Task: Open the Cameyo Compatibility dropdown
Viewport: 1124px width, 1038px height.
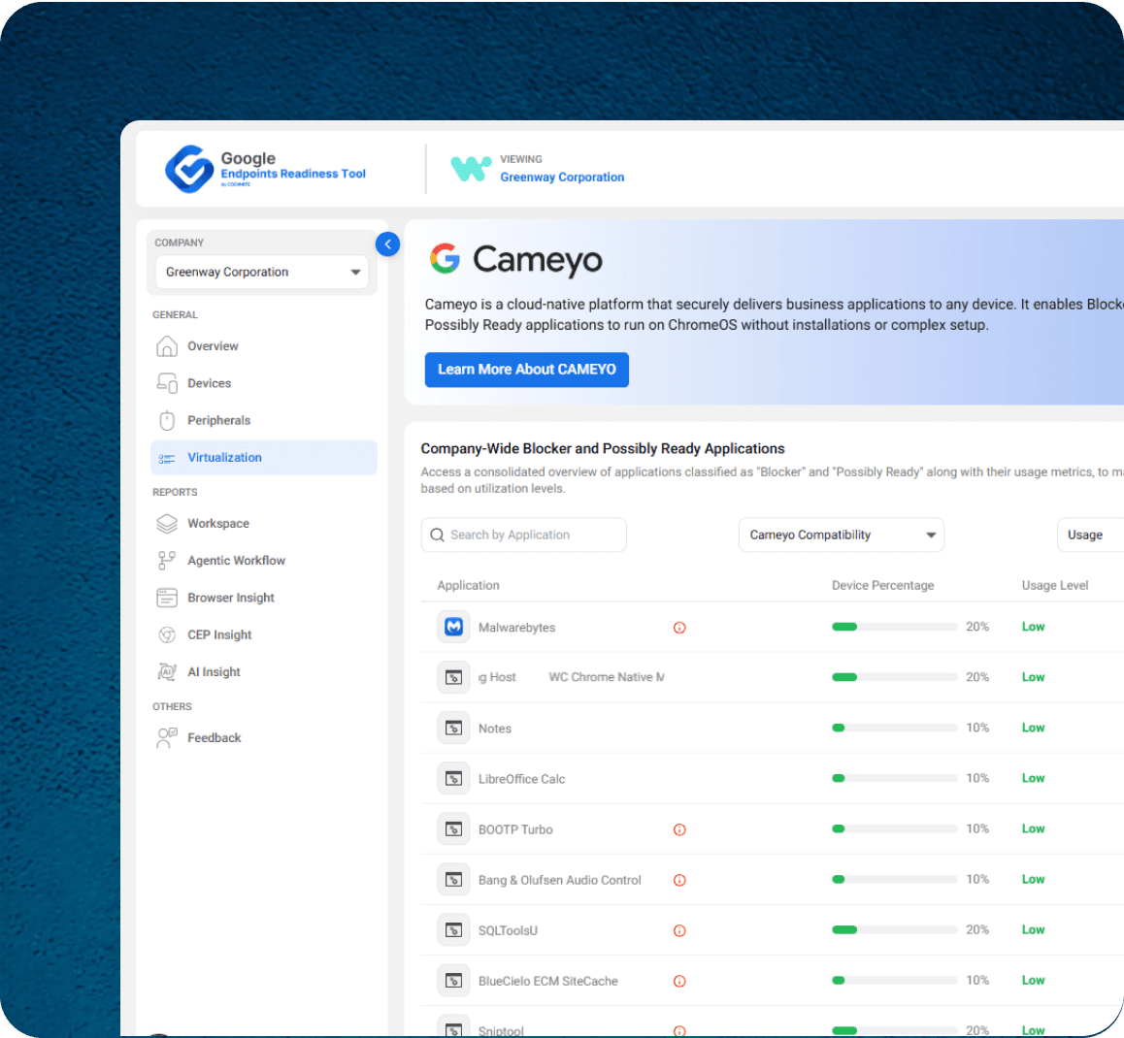Action: pyautogui.click(x=842, y=535)
